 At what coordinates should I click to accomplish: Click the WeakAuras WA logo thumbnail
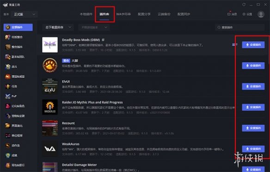point(50,148)
